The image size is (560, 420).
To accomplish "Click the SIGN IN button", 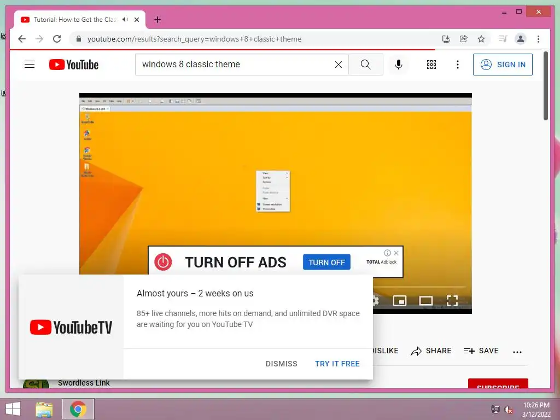I will click(503, 65).
